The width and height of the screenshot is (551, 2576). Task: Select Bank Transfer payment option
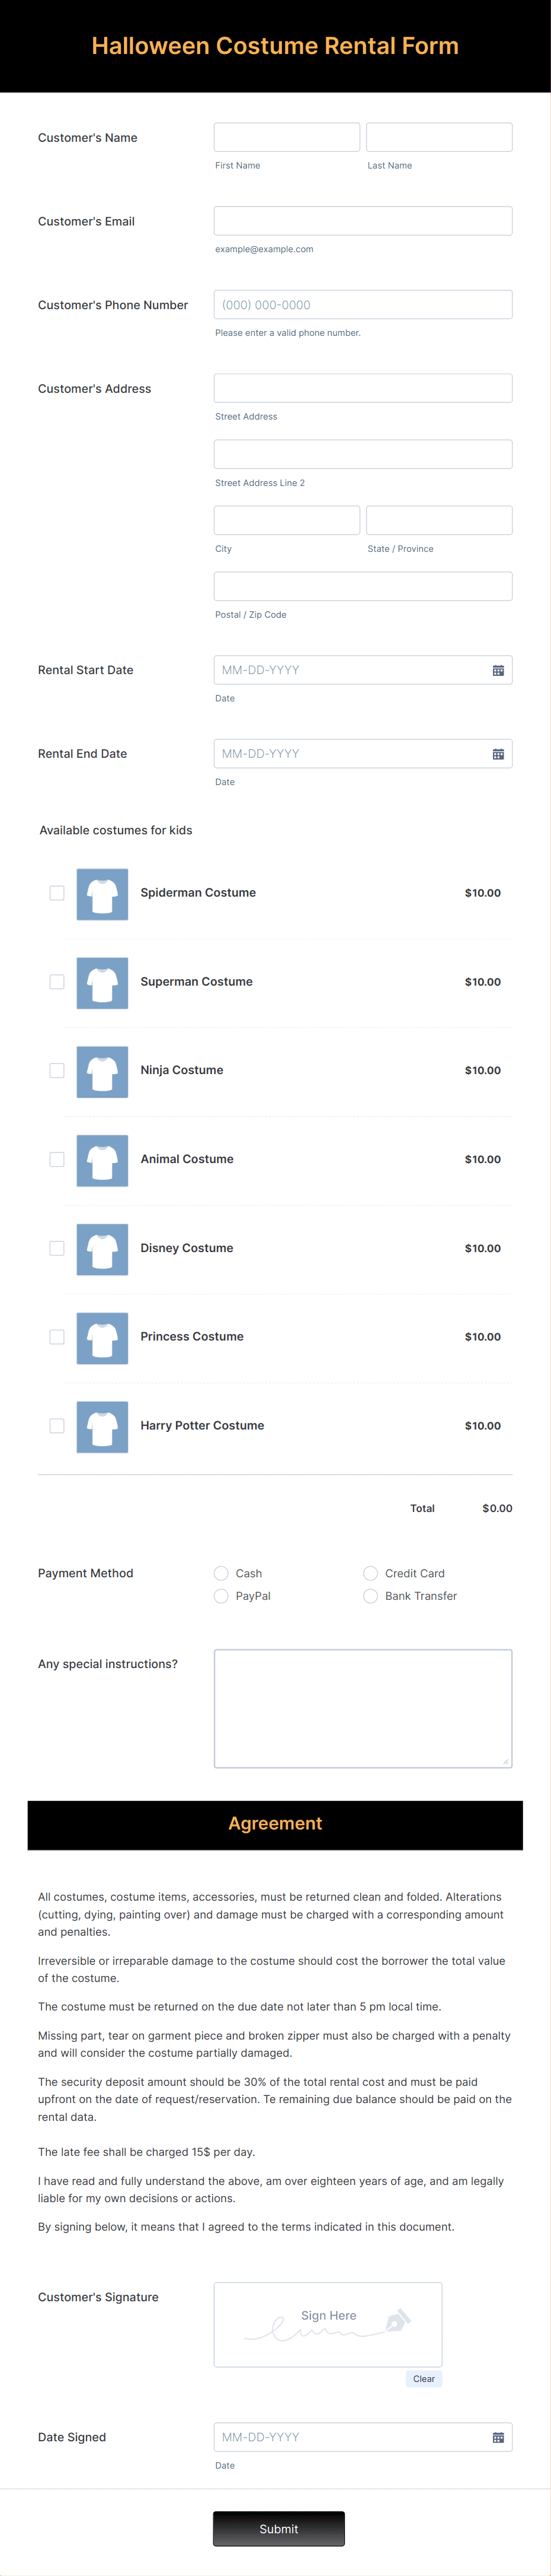(370, 1596)
